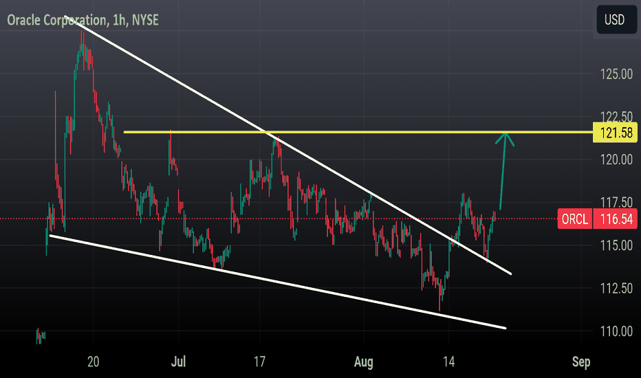The image size is (641, 378).
Task: Click the Aug label on time axis
Action: pyautogui.click(x=363, y=362)
